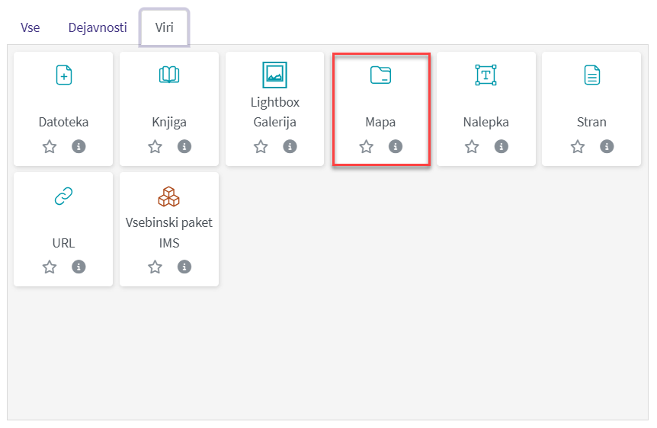The width and height of the screenshot is (657, 428).
Task: Click the Datoteka file icon
Action: tap(63, 75)
